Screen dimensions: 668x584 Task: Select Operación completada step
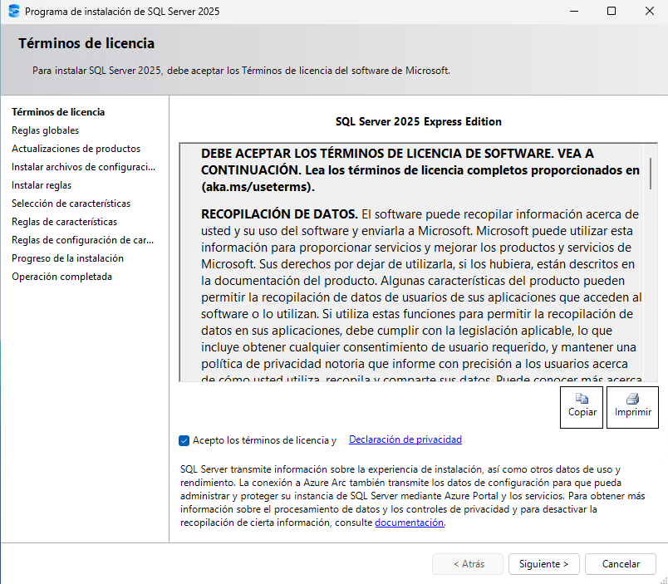[61, 277]
